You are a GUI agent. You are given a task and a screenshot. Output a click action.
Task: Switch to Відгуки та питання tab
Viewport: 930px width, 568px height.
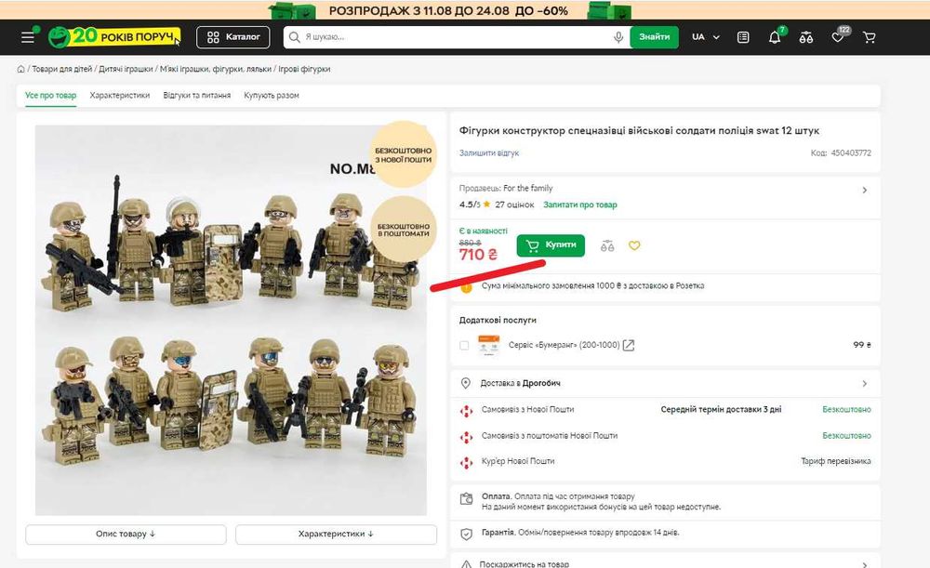[197, 95]
